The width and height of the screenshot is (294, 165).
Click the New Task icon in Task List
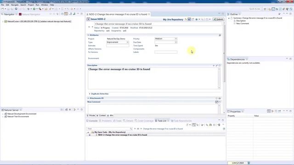coord(187,125)
